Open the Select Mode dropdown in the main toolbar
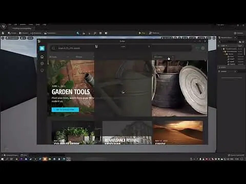Screen dimensions: 246x184 point(13,33)
